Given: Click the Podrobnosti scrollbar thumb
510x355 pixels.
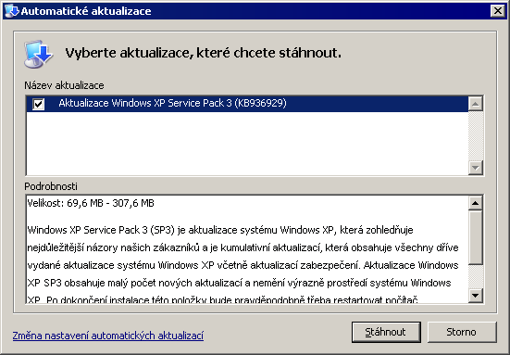Looking at the screenshot, I should click(475, 237).
